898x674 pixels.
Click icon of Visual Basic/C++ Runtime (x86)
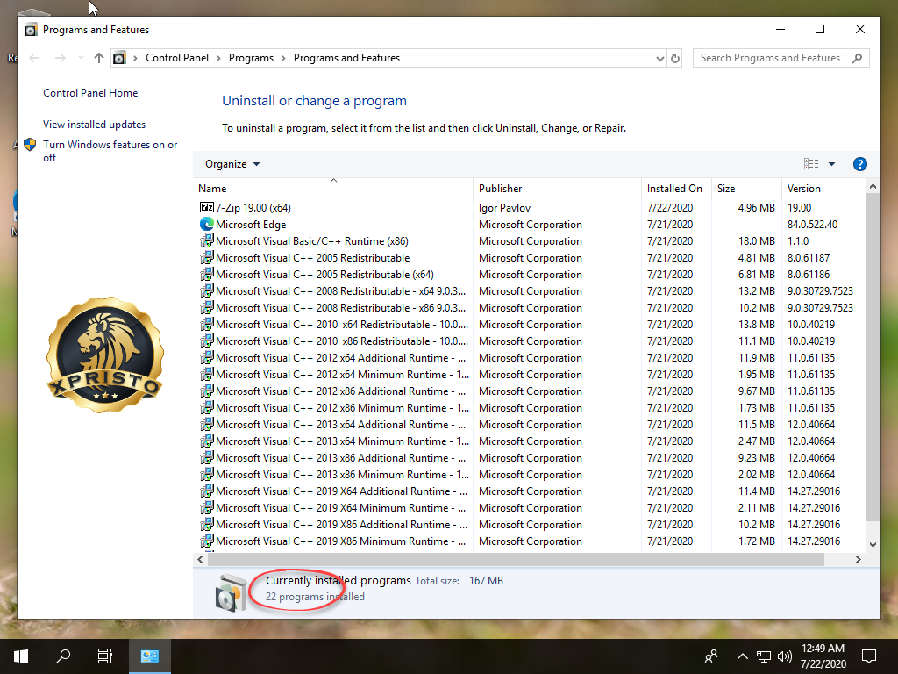coord(207,240)
